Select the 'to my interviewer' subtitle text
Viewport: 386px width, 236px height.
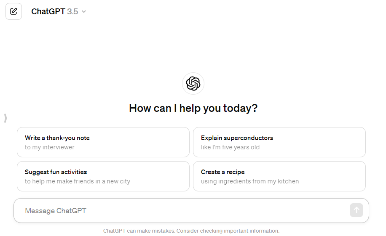pos(49,147)
